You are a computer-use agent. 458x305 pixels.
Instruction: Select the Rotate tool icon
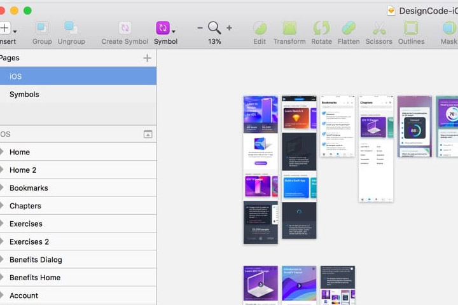coord(321,29)
